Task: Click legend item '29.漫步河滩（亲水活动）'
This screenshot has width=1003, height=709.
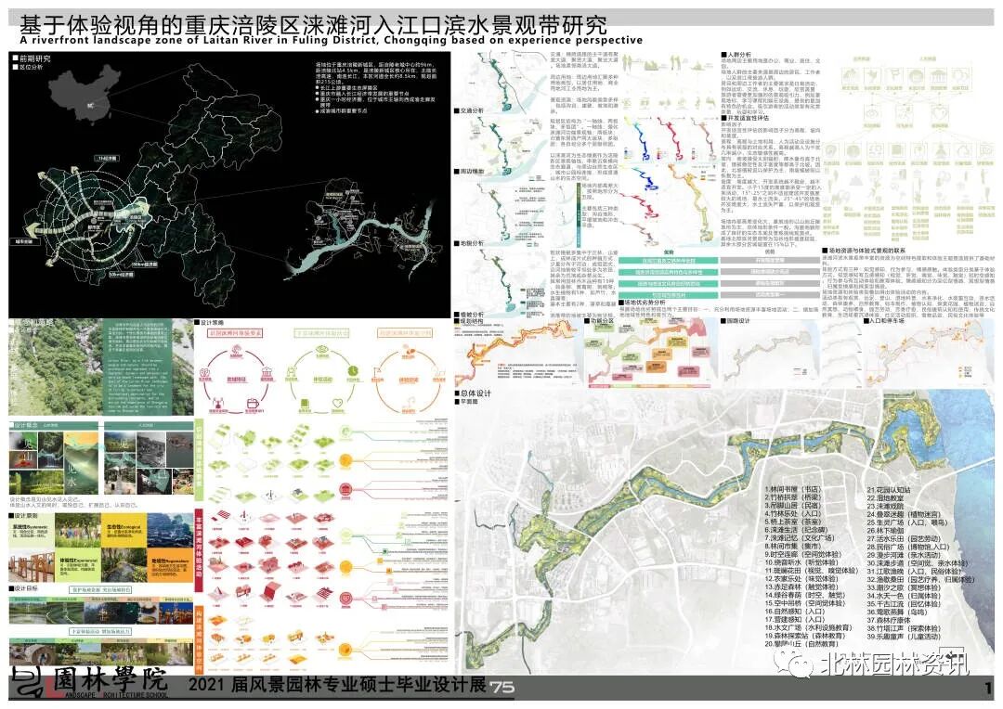Action: click(904, 555)
